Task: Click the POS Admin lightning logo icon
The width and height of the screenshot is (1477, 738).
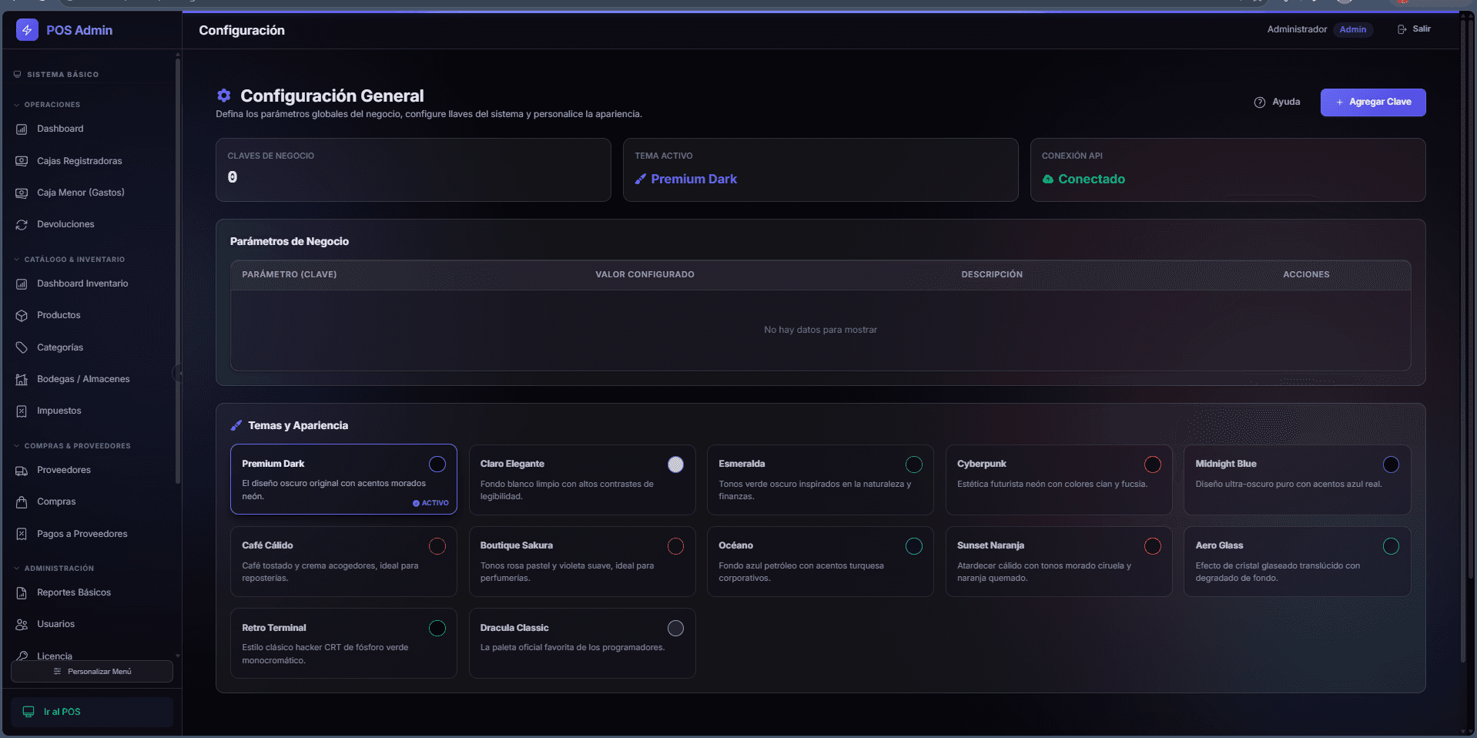Action: (x=27, y=30)
